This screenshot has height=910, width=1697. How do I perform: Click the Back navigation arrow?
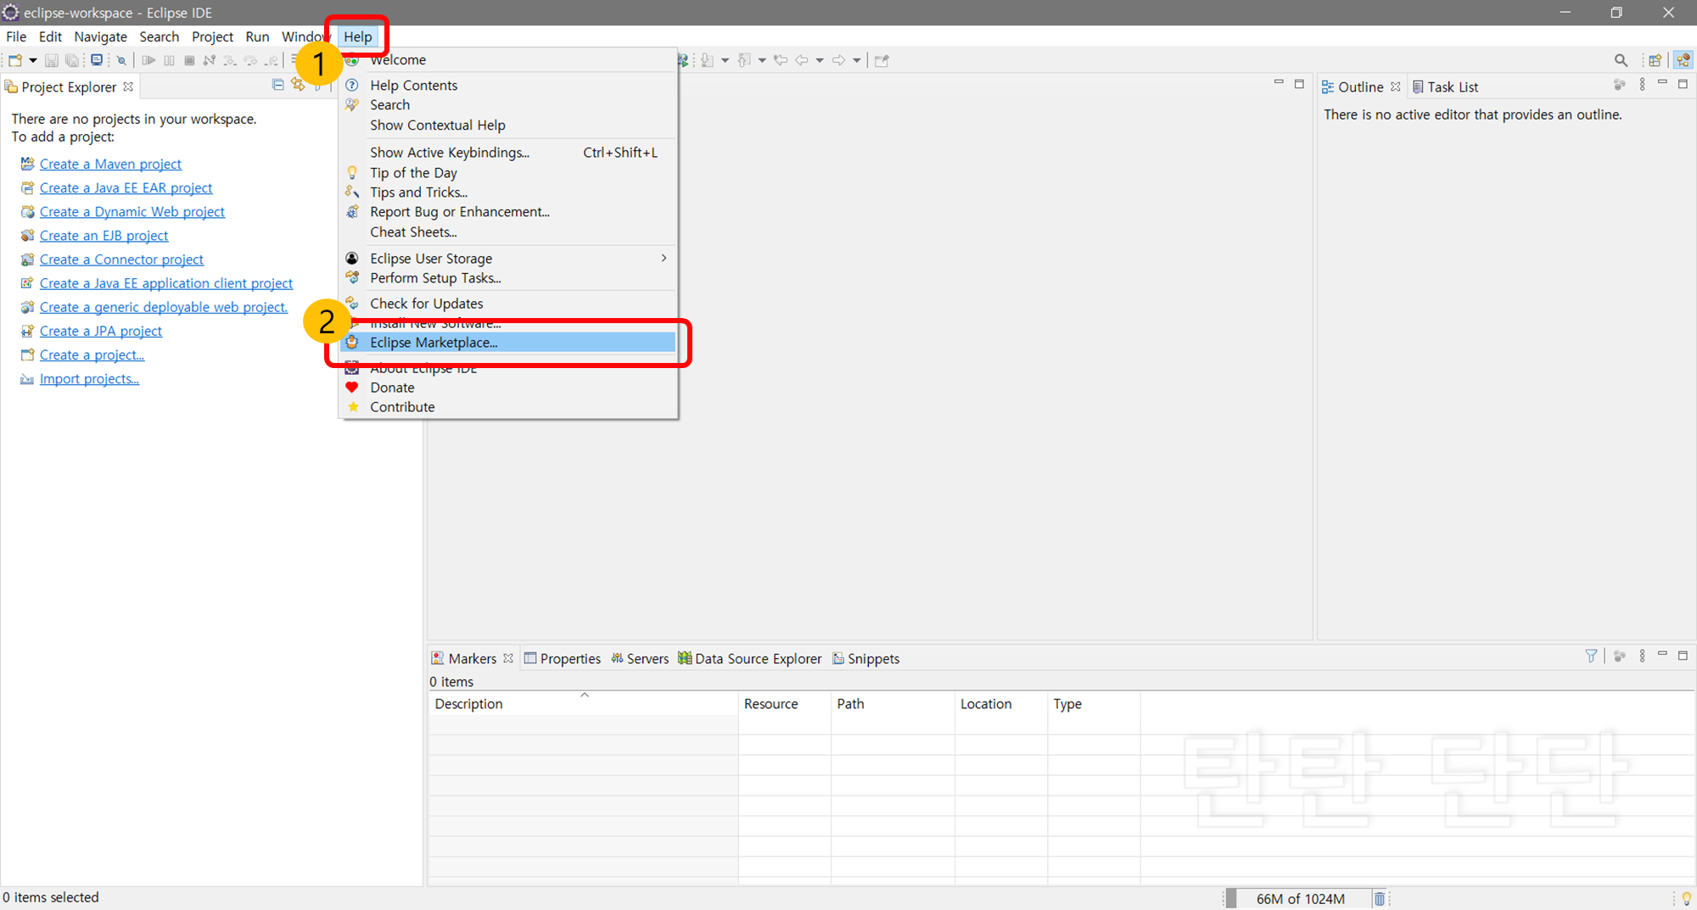[801, 60]
